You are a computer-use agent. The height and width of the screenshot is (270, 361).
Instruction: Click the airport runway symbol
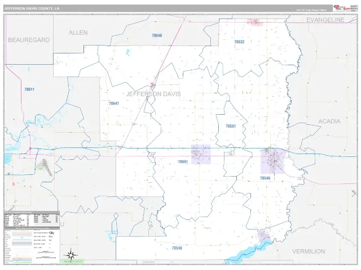pyautogui.click(x=46, y=168)
